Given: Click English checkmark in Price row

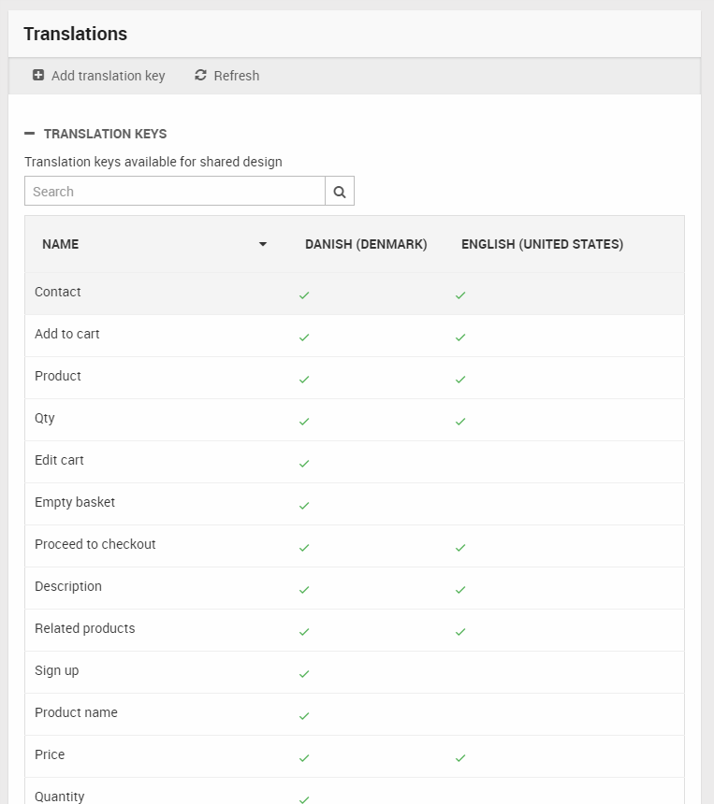Looking at the screenshot, I should 460,758.
